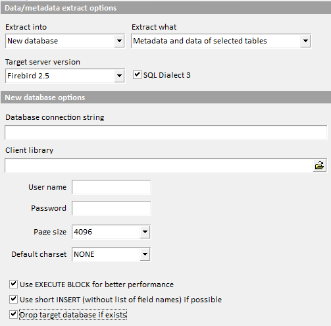Viewport: 331px width, 326px height.
Task: Click the Password input box
Action: (x=111, y=208)
